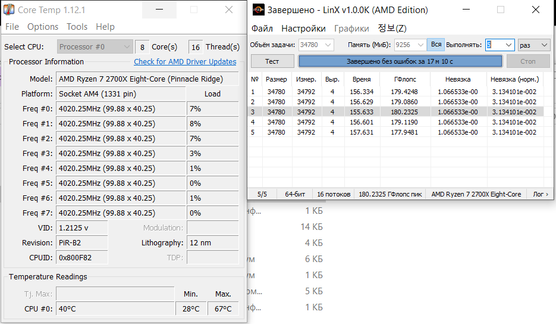Click the Тест button in LinX

272,61
